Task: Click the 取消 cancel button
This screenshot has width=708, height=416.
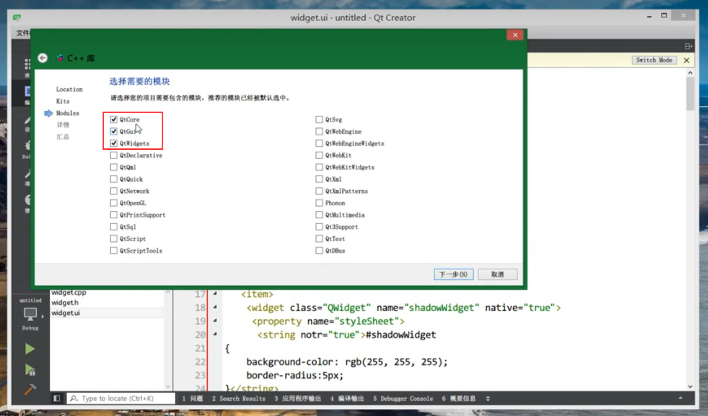Action: pyautogui.click(x=497, y=275)
